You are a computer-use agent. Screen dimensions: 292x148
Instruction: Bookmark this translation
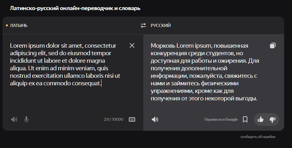point(245,119)
